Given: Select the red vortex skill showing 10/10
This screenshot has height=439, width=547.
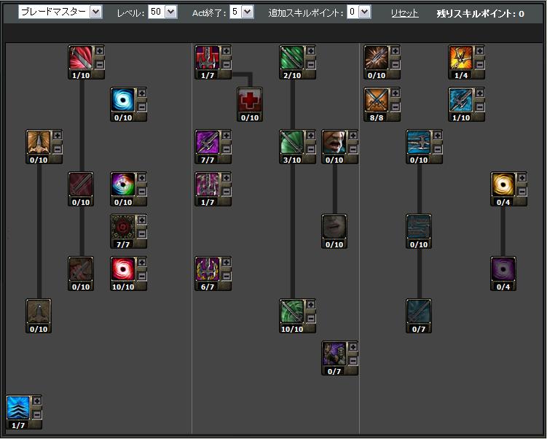Looking at the screenshot, I should [123, 269].
